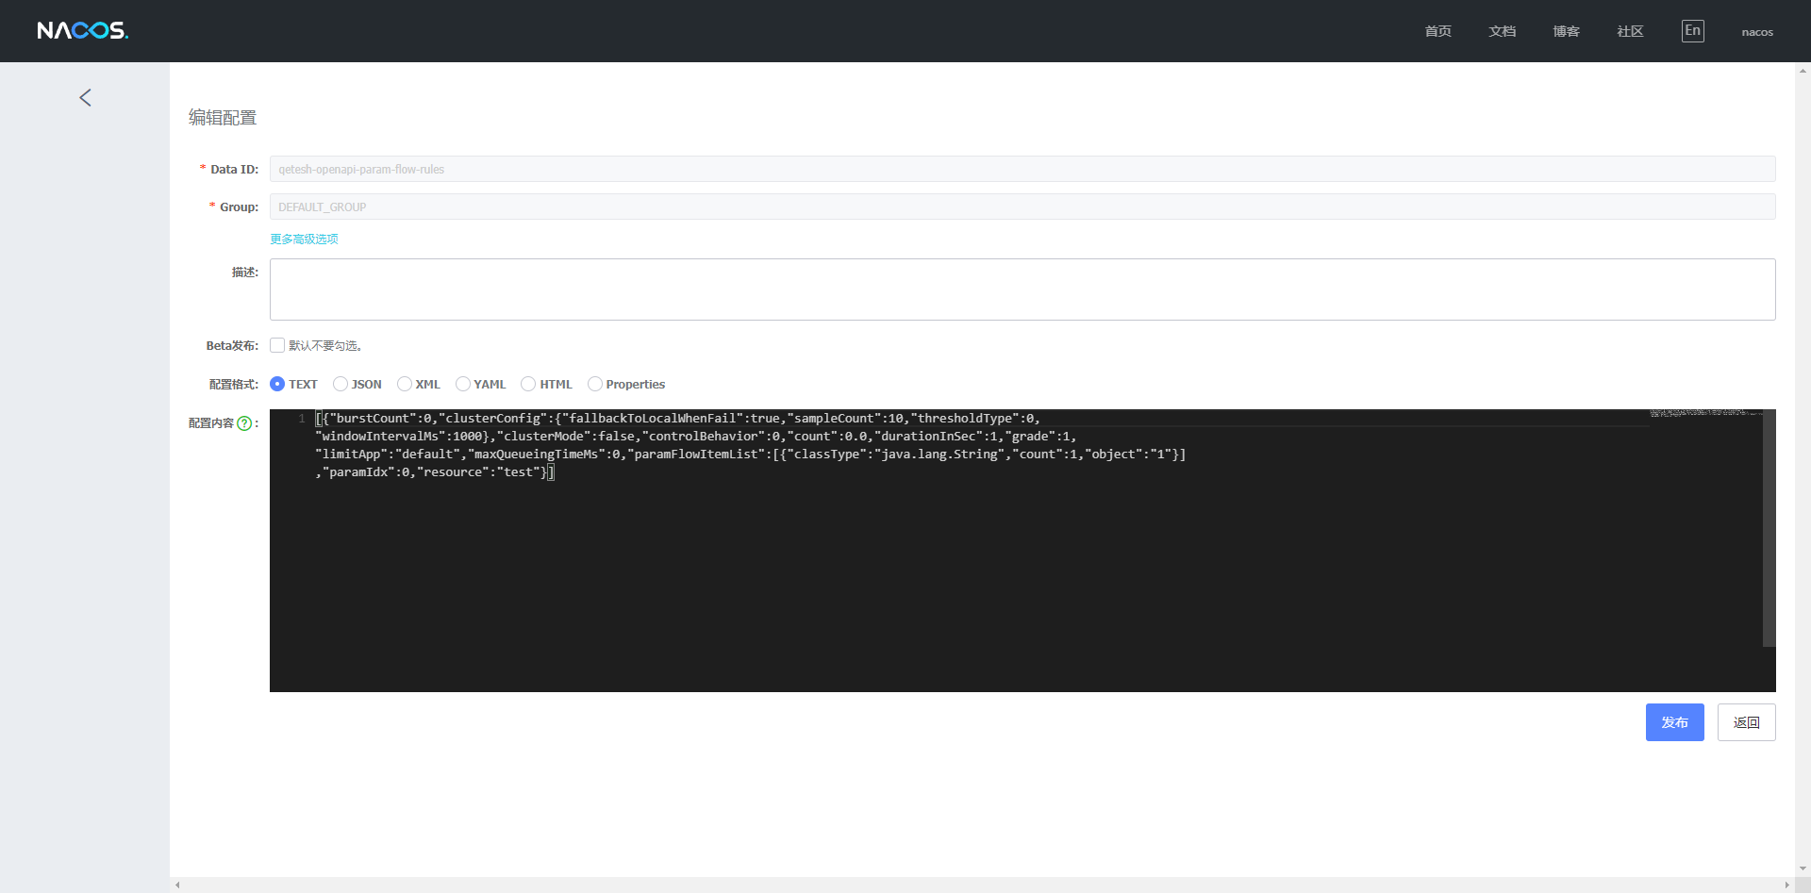This screenshot has height=893, width=1811.
Task: Click the 编辑配置 heading
Action: (x=223, y=118)
